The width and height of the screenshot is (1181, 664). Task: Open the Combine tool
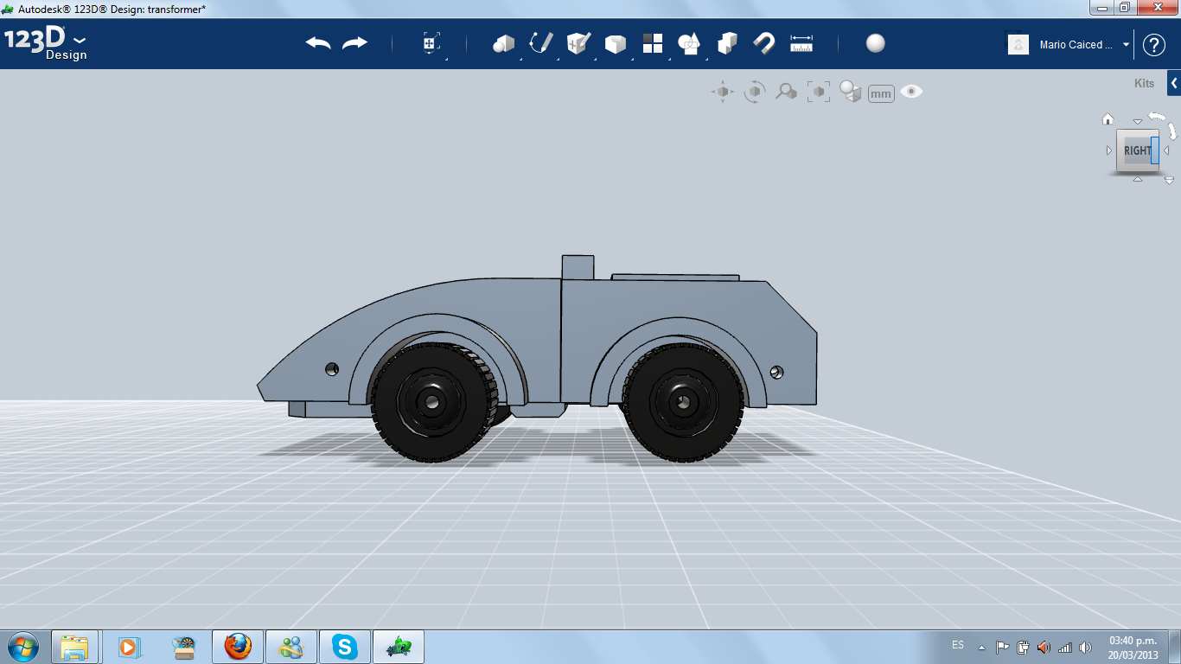(727, 43)
